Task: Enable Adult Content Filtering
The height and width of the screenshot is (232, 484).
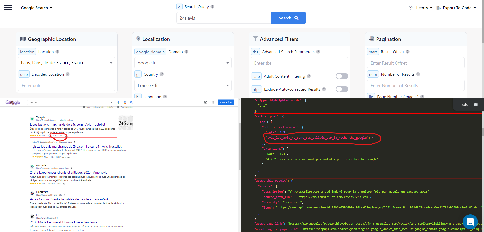Action: tap(342, 76)
